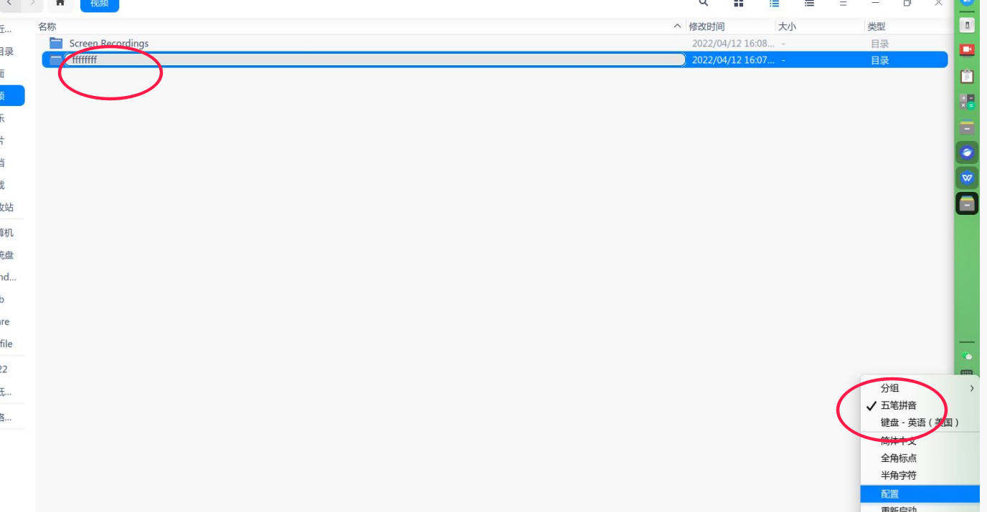Toggle the sort direction arrow
Viewport: 987px width, 512px height.
(678, 26)
